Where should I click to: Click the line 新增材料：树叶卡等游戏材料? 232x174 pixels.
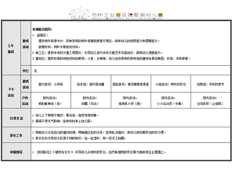coord(59,47)
